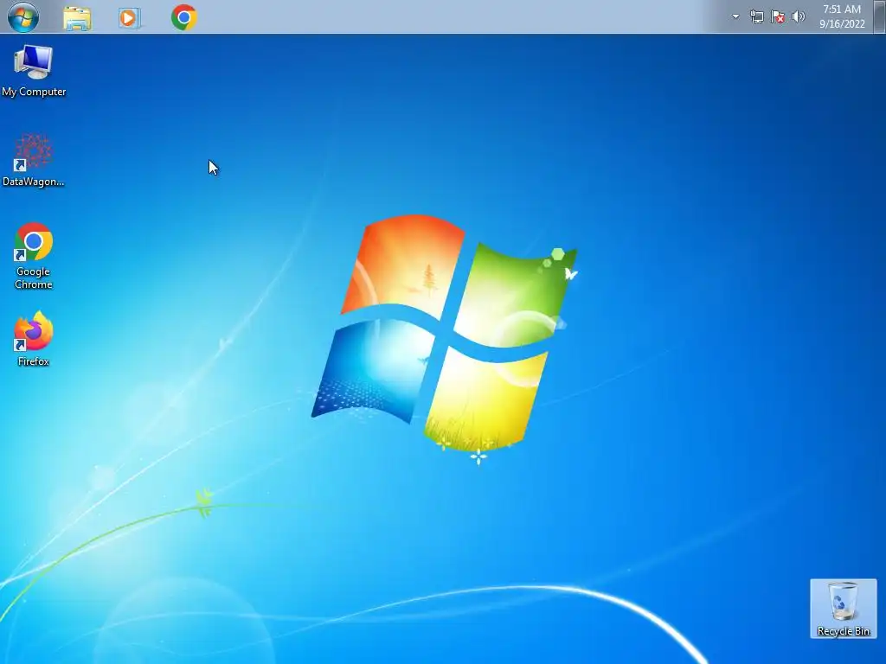Select the Firefox desktop shortcut
Screen dimensions: 886x664
[x=34, y=339]
